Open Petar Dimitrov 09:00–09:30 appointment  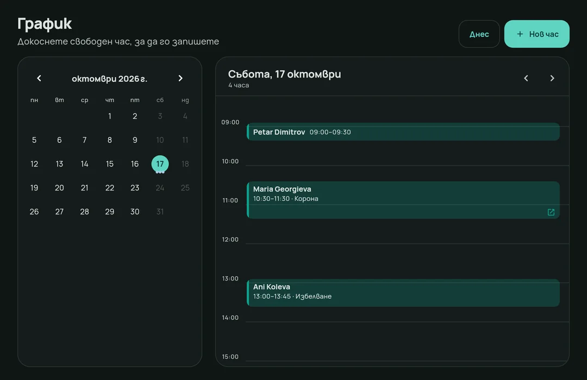(x=403, y=132)
